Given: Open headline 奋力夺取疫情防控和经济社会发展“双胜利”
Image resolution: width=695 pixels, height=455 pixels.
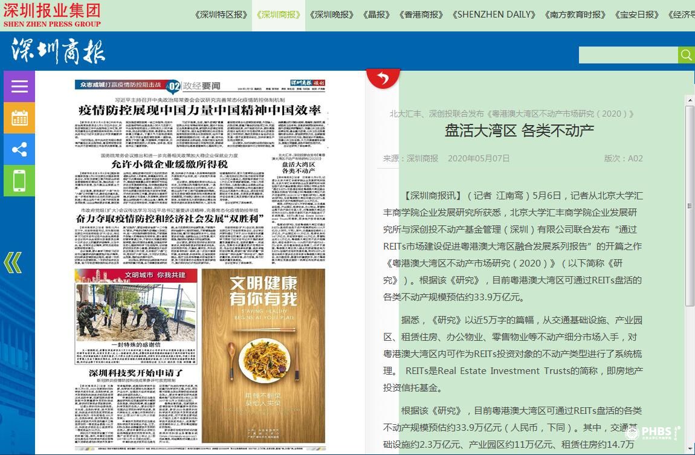Looking at the screenshot, I should pos(170,218).
